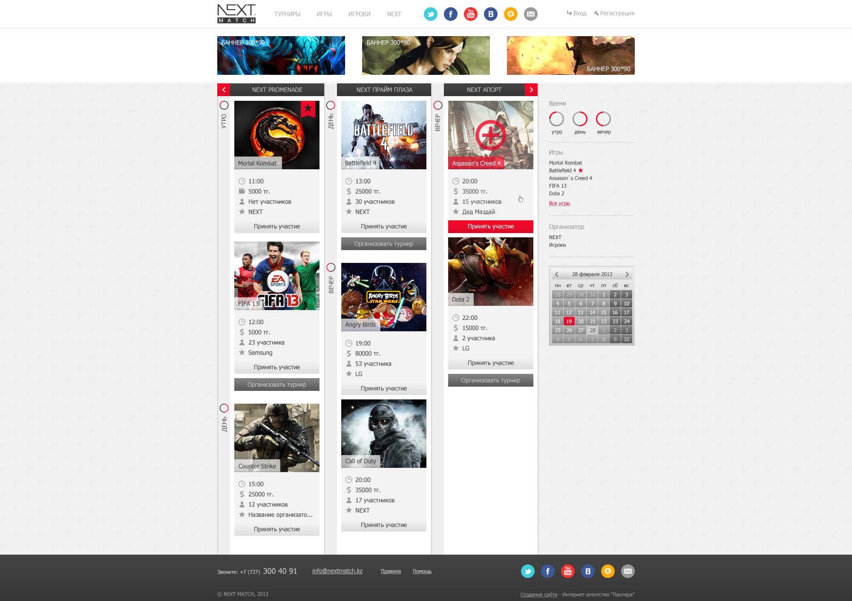
Task: Open the ИГРЫ menu
Action: [324, 14]
